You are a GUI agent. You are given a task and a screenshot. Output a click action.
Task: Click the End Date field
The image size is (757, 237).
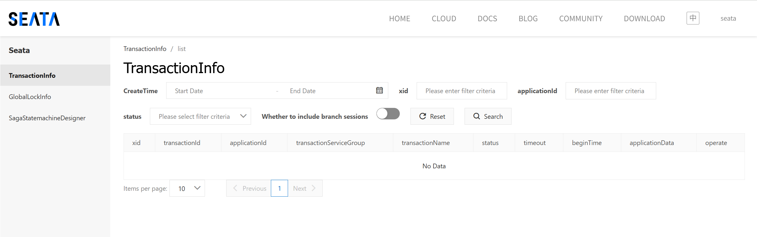tap(328, 91)
